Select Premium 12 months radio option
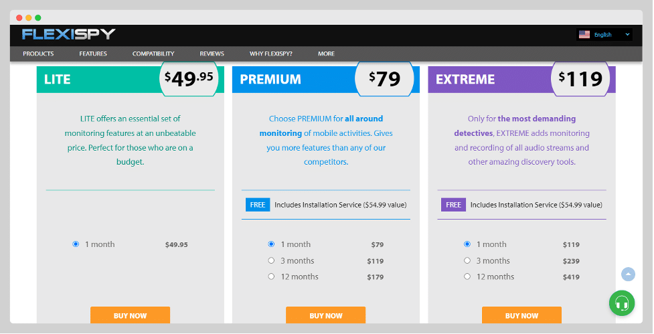 (271, 276)
